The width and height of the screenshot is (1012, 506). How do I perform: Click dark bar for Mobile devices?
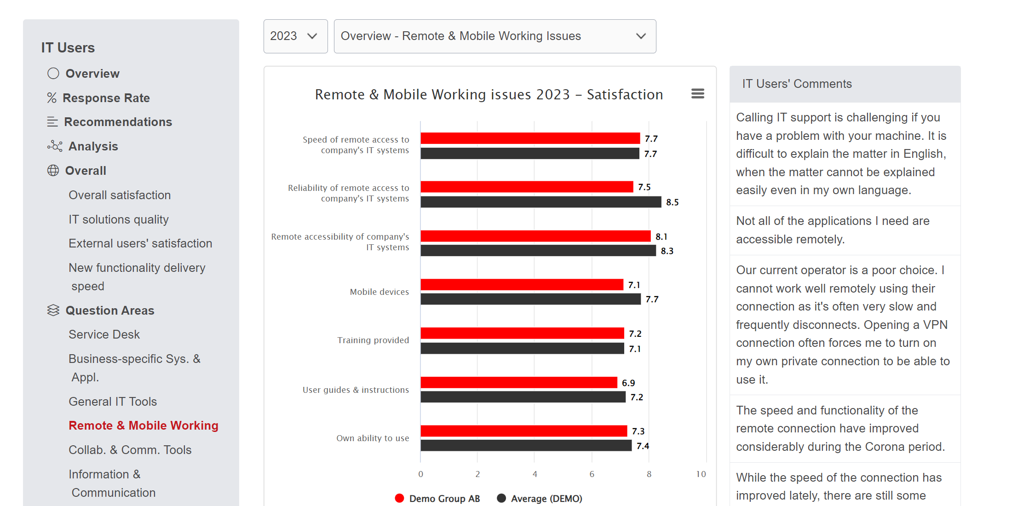pyautogui.click(x=531, y=299)
